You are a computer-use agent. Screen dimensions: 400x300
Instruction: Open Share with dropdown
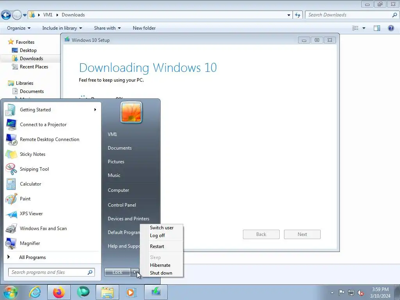point(107,28)
